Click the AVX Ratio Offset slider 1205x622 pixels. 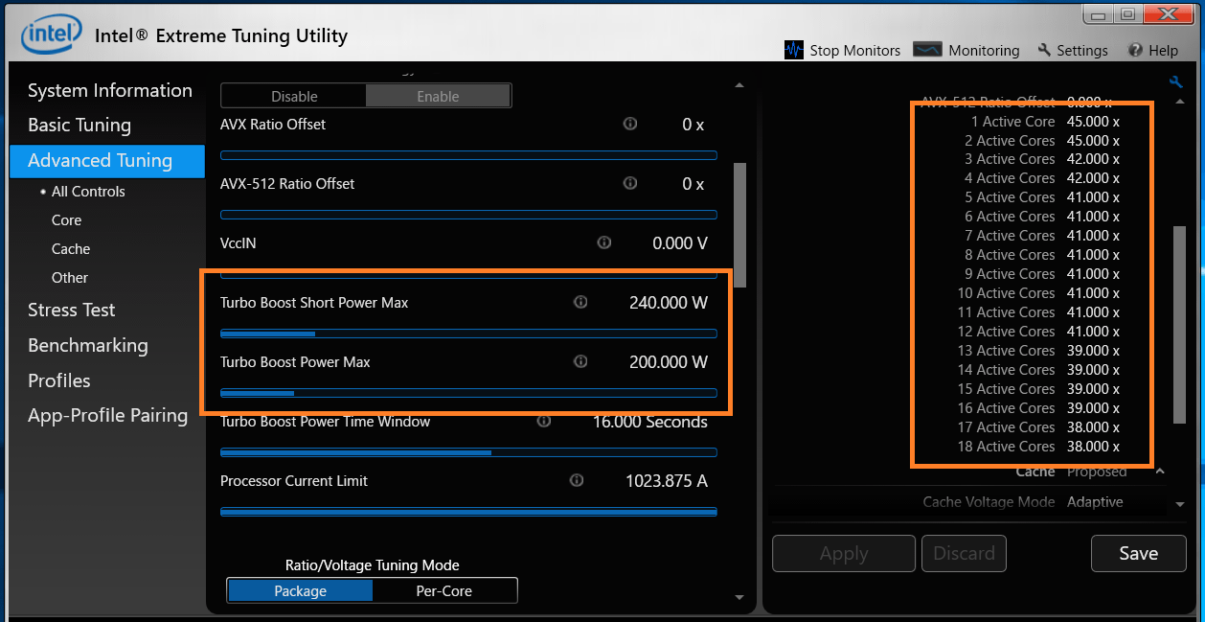[468, 155]
